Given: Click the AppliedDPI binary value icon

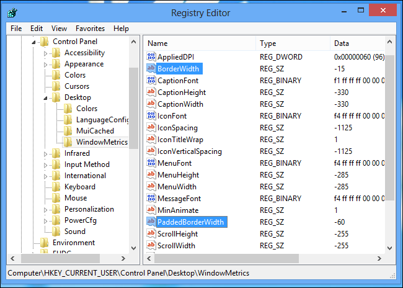Looking at the screenshot, I should click(x=151, y=56).
